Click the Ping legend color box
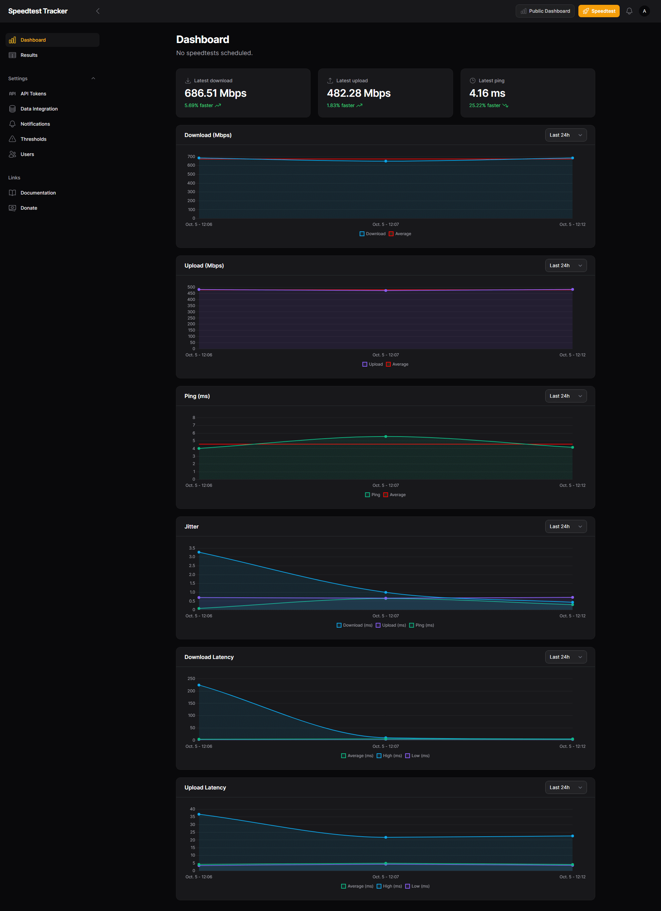The image size is (661, 911). click(x=367, y=495)
